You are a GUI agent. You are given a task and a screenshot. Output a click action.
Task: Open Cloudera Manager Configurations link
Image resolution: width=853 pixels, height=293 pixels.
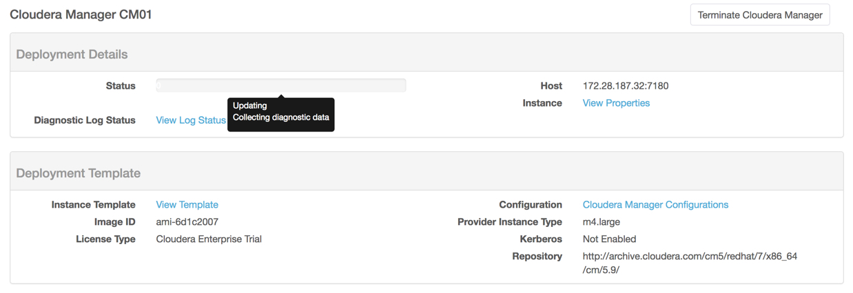(655, 205)
